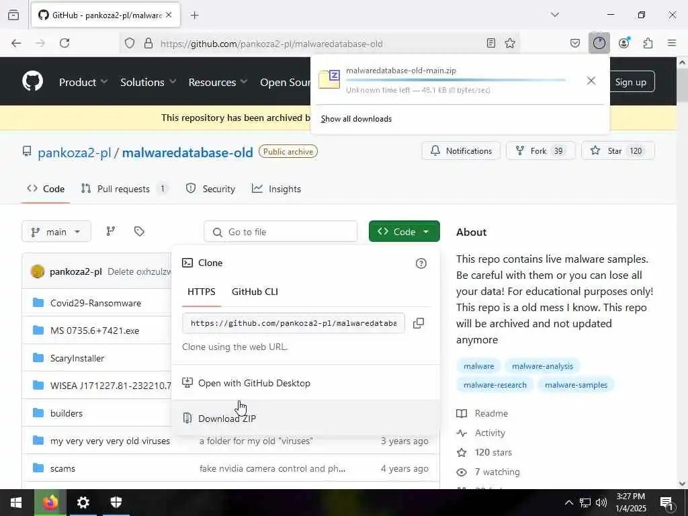
Task: Click the tracking protection shield icon
Action: 130,43
